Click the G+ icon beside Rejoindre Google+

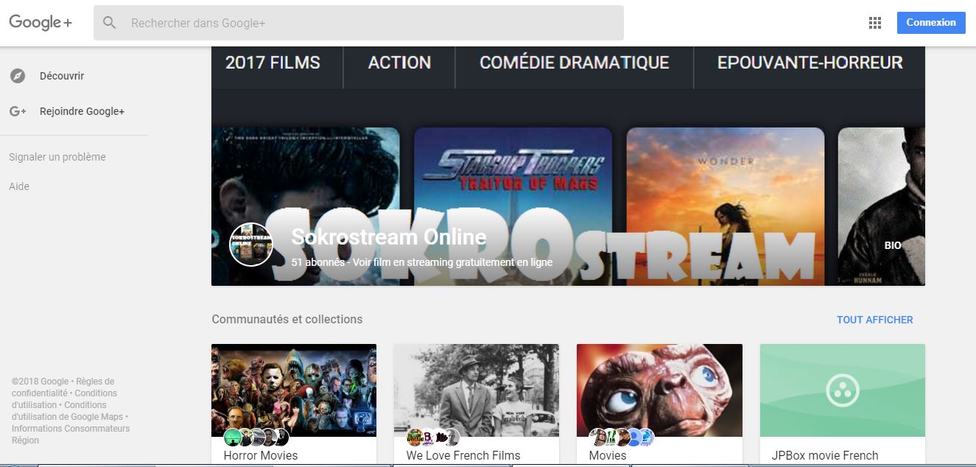point(18,111)
